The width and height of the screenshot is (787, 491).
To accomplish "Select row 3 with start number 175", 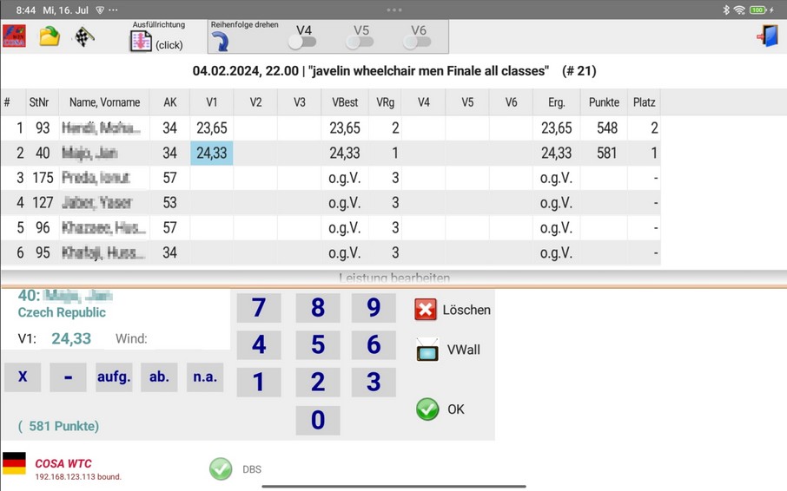I will click(x=96, y=178).
